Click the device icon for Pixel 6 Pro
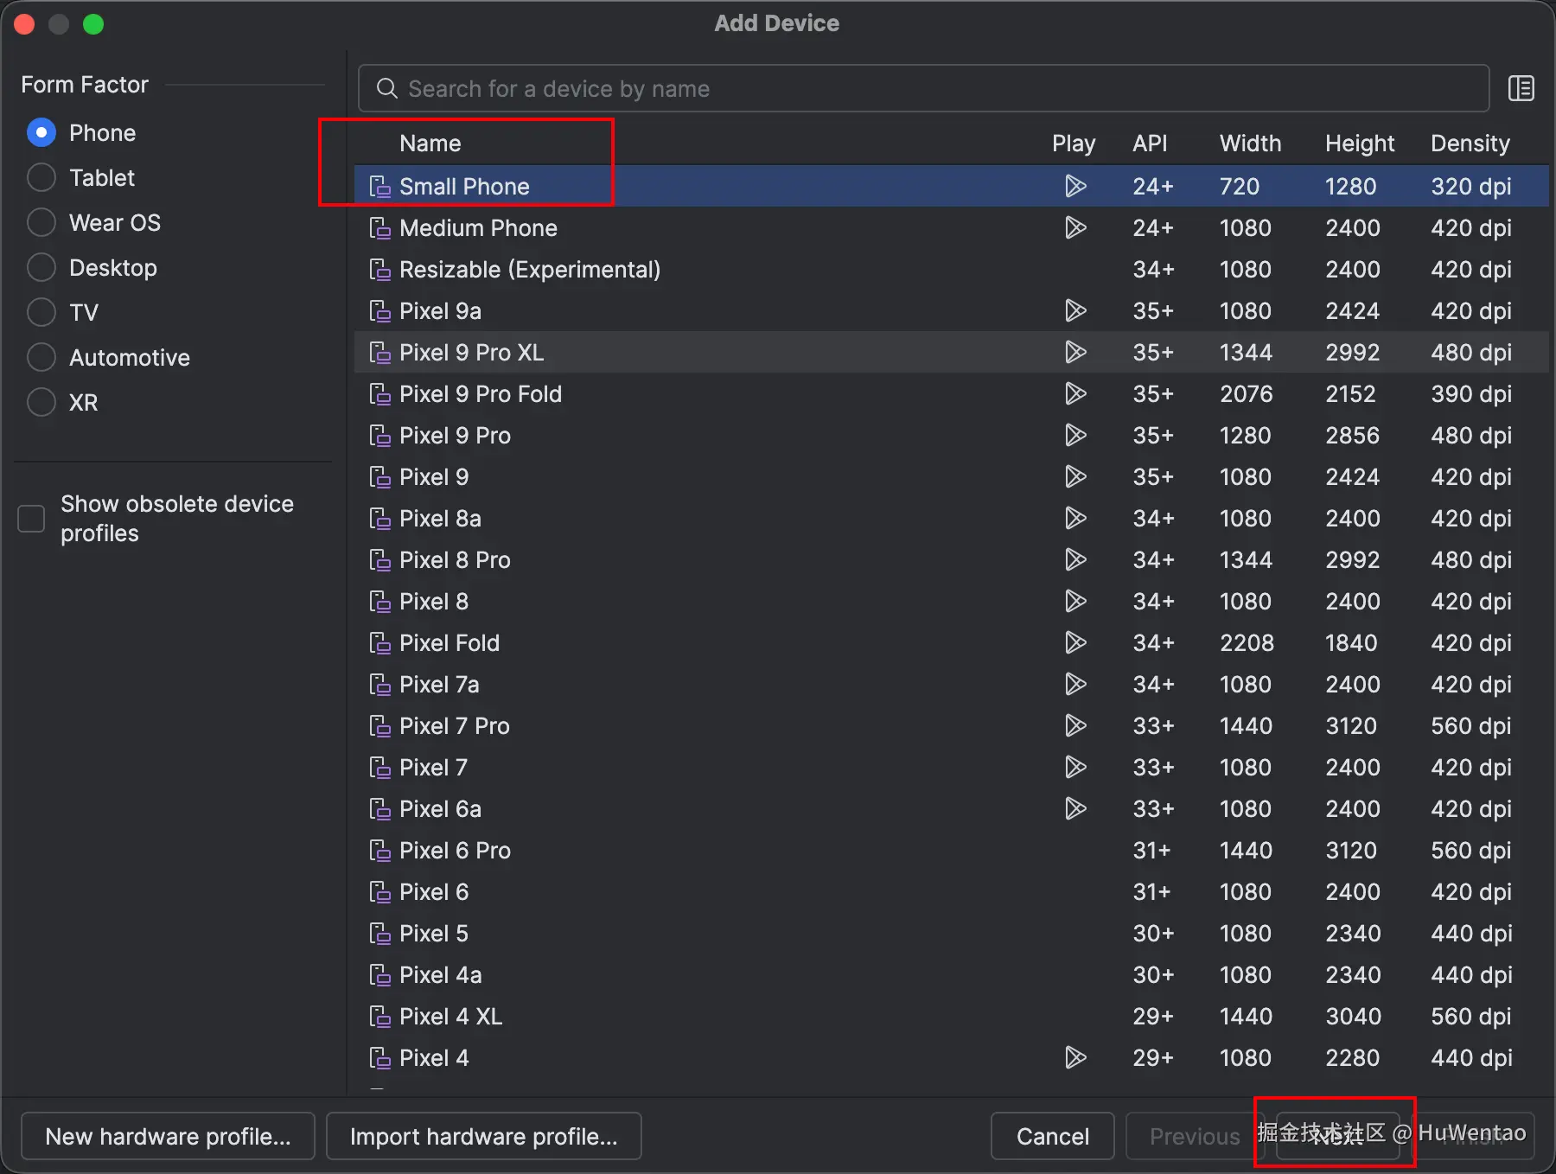 click(x=379, y=851)
